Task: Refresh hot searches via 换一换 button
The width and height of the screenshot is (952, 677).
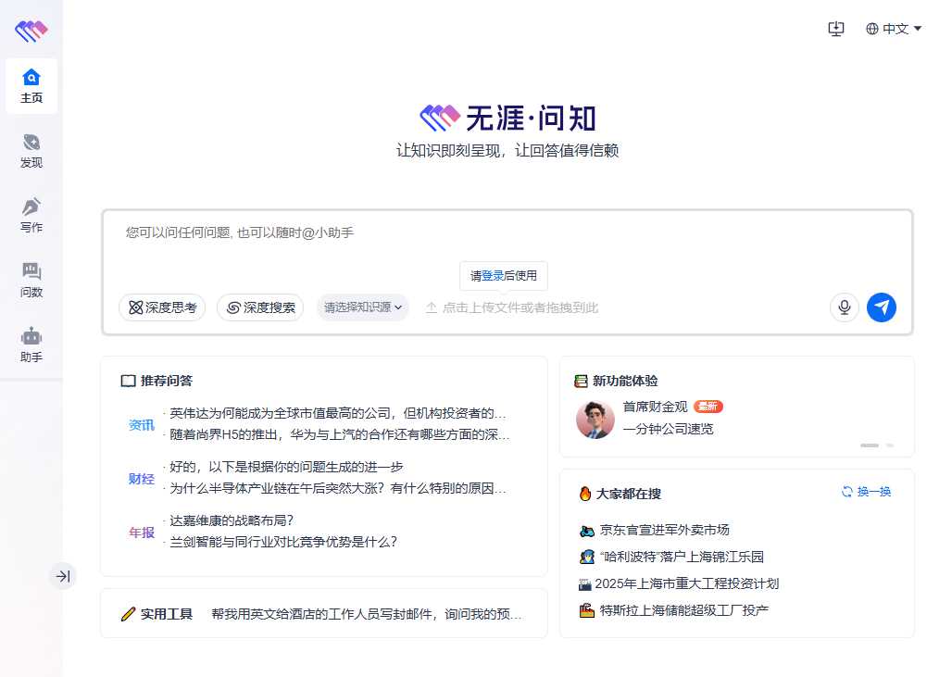Action: (x=866, y=493)
